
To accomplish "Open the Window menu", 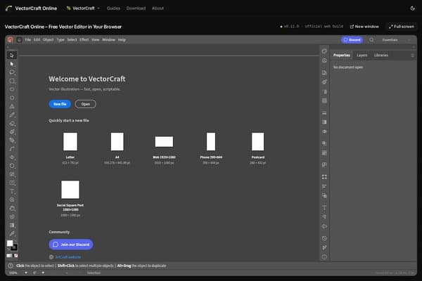I will tap(108, 40).
